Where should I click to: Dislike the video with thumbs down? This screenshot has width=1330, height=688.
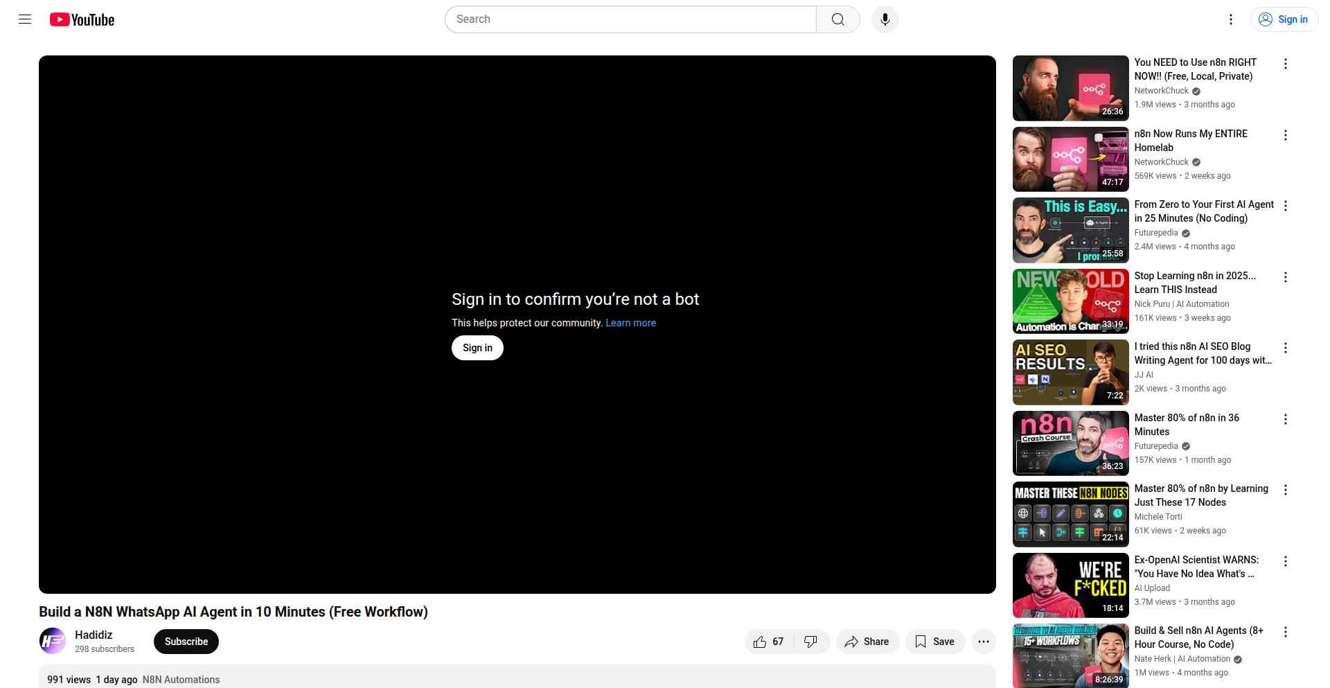point(811,642)
